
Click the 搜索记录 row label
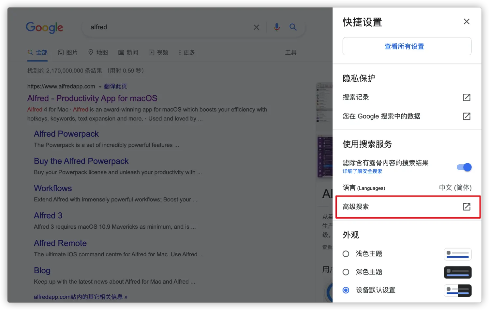(x=356, y=97)
